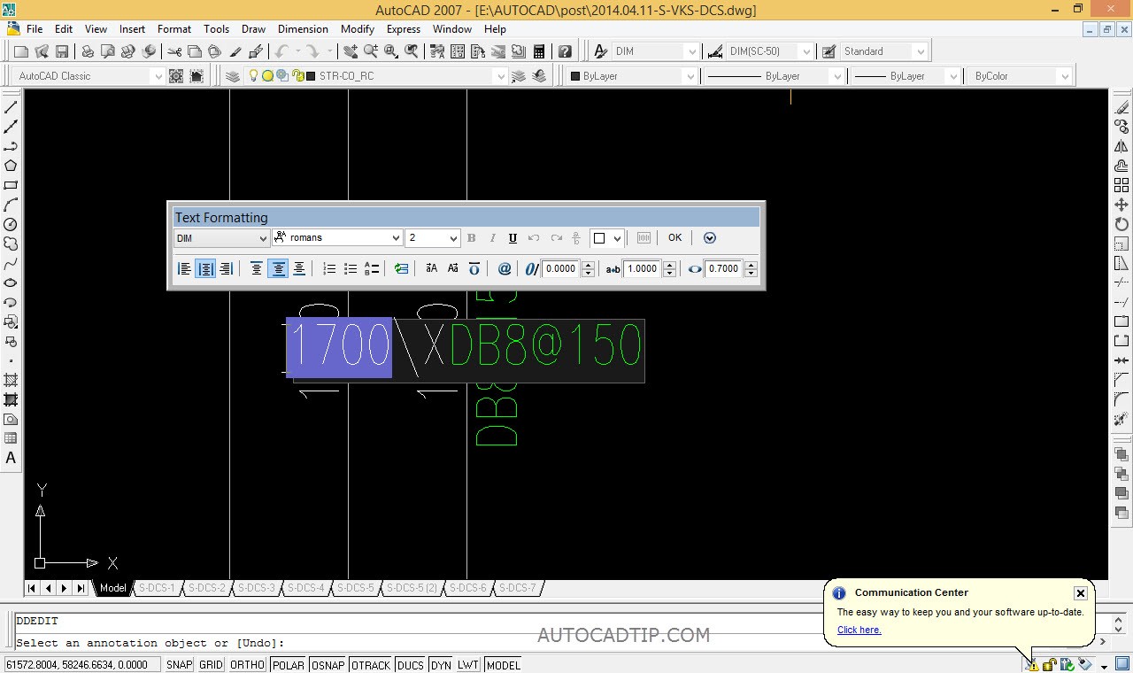Expand the STR-CO_RC layer dropdown
Screen dimensions: 1133x673
tap(500, 75)
